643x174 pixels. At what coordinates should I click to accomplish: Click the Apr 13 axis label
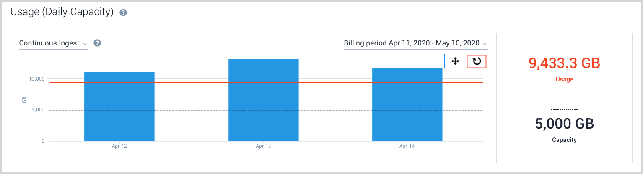pyautogui.click(x=263, y=146)
